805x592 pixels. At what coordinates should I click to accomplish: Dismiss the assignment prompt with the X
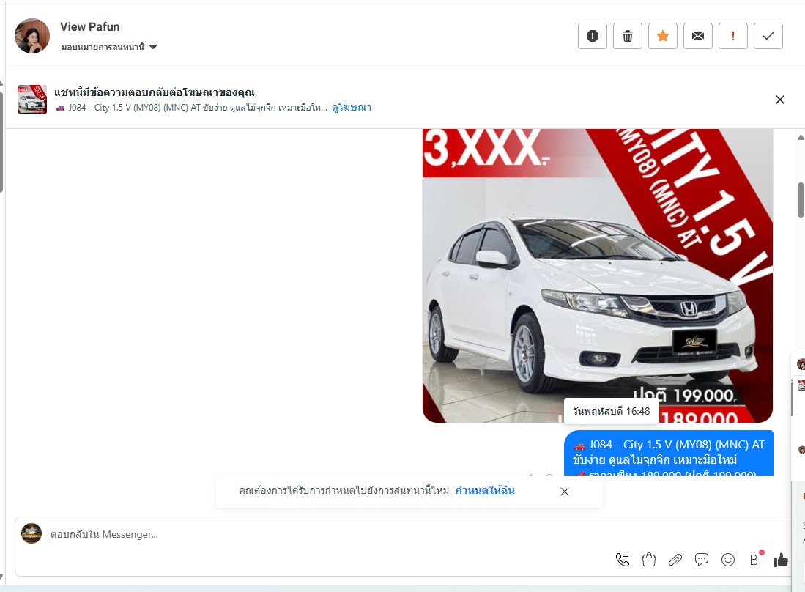pyautogui.click(x=564, y=492)
